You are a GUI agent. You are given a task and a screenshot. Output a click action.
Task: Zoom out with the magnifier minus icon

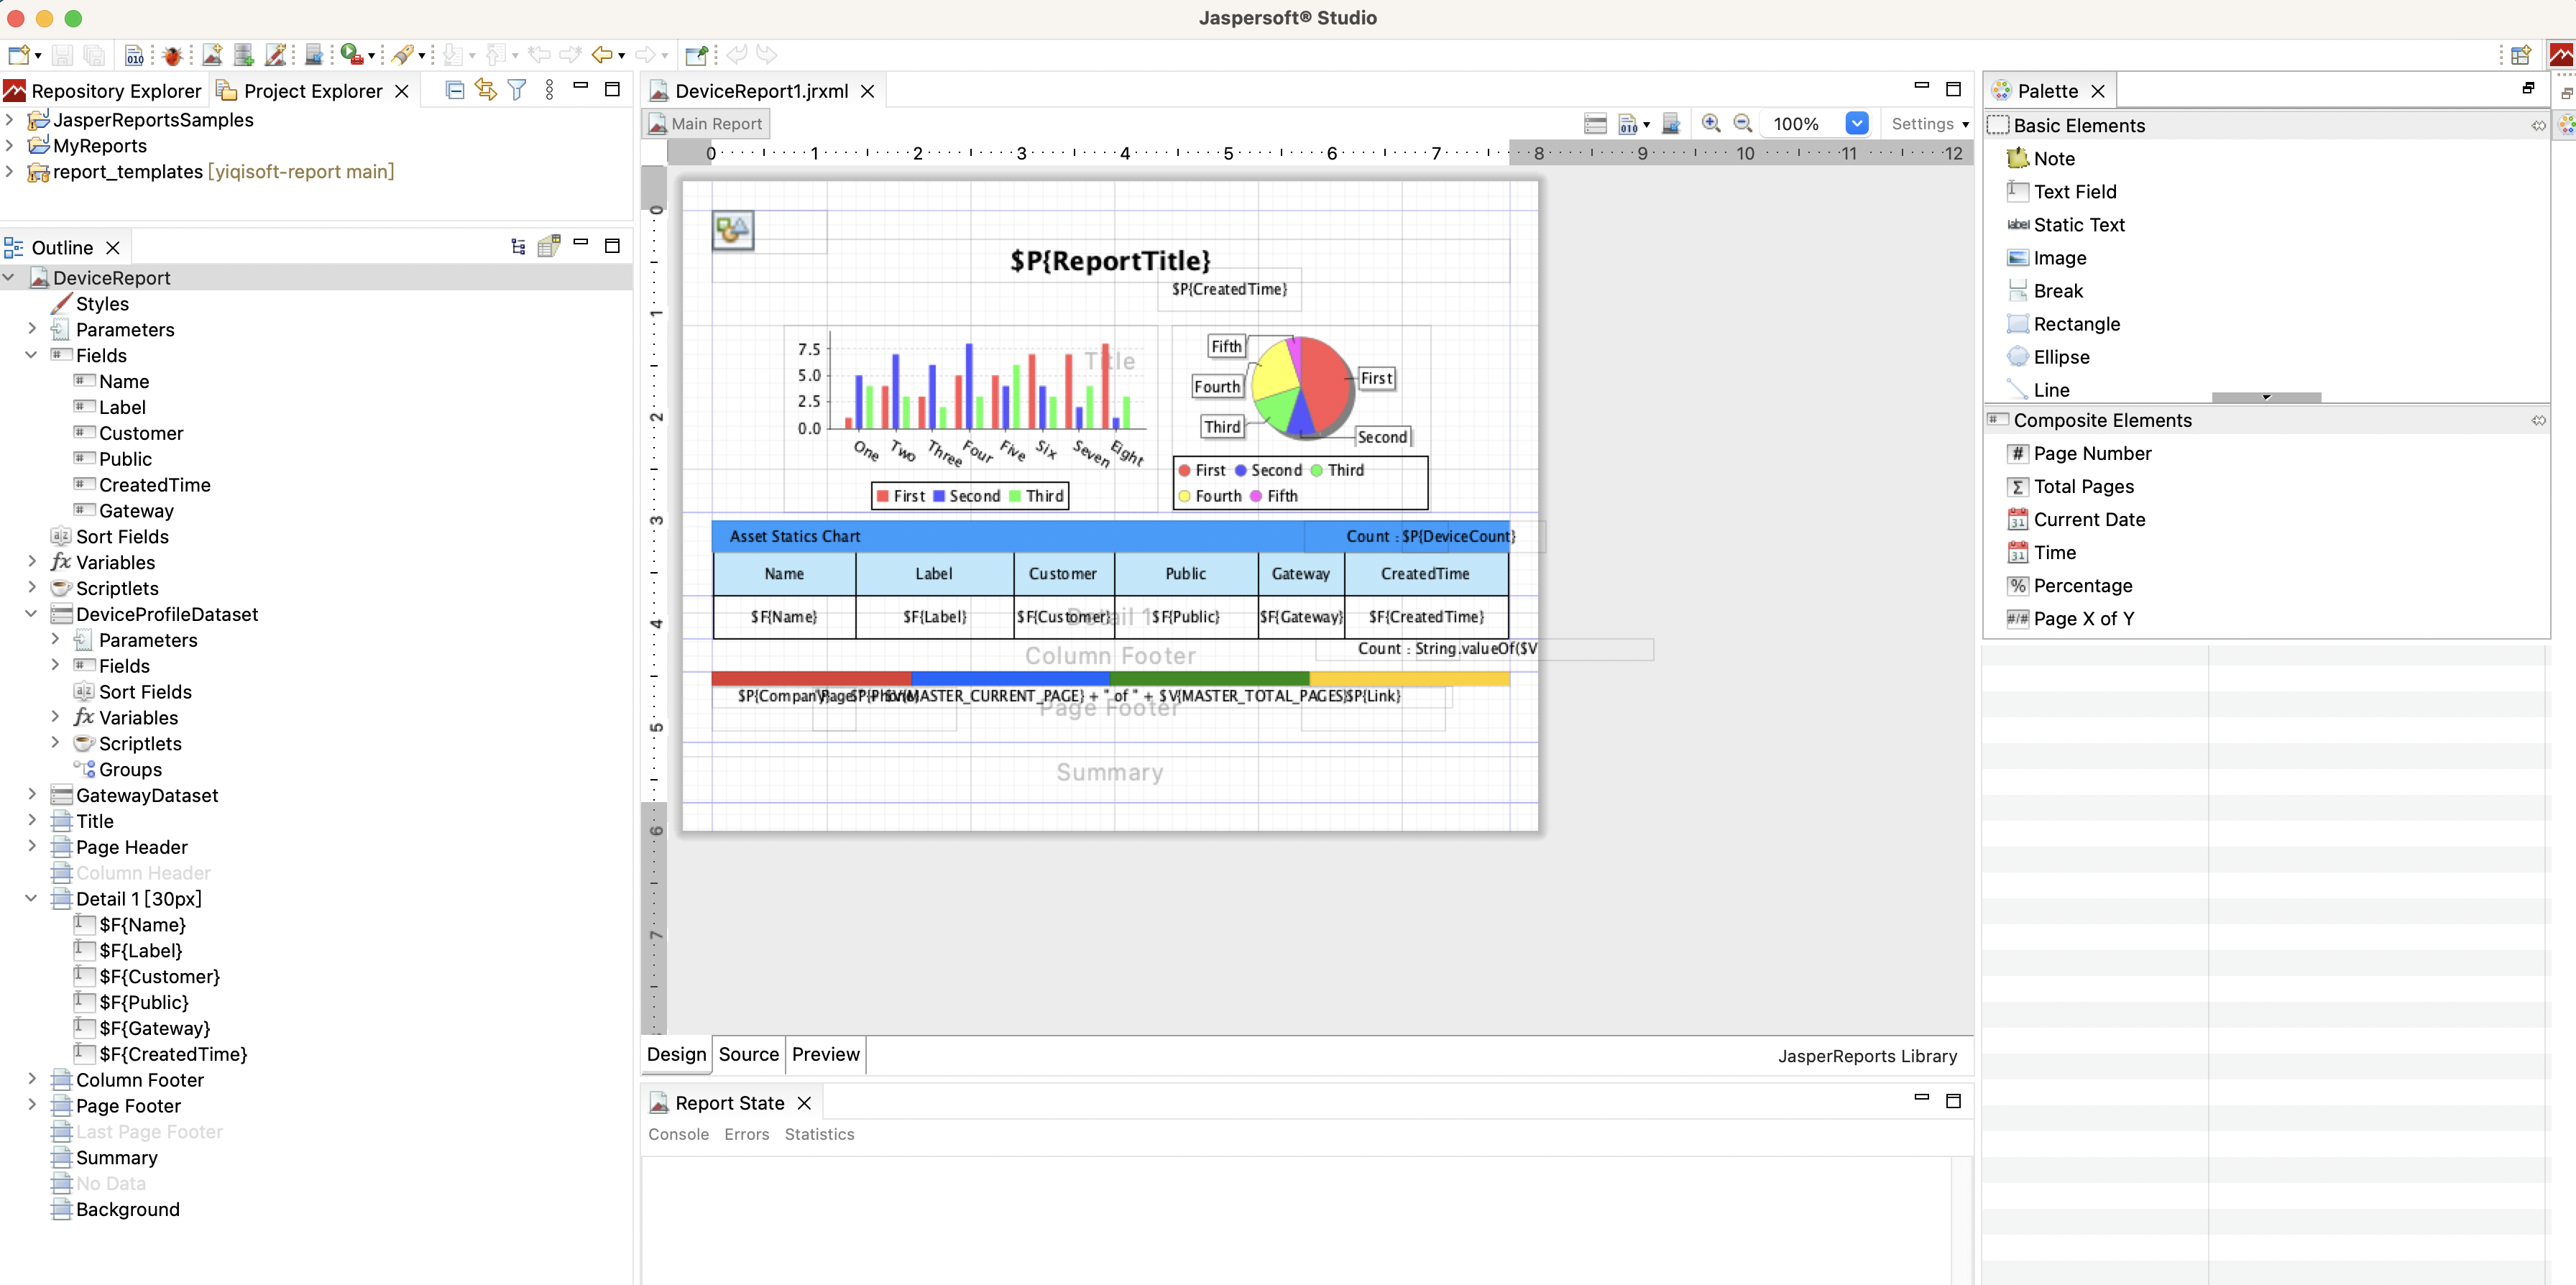point(1742,123)
